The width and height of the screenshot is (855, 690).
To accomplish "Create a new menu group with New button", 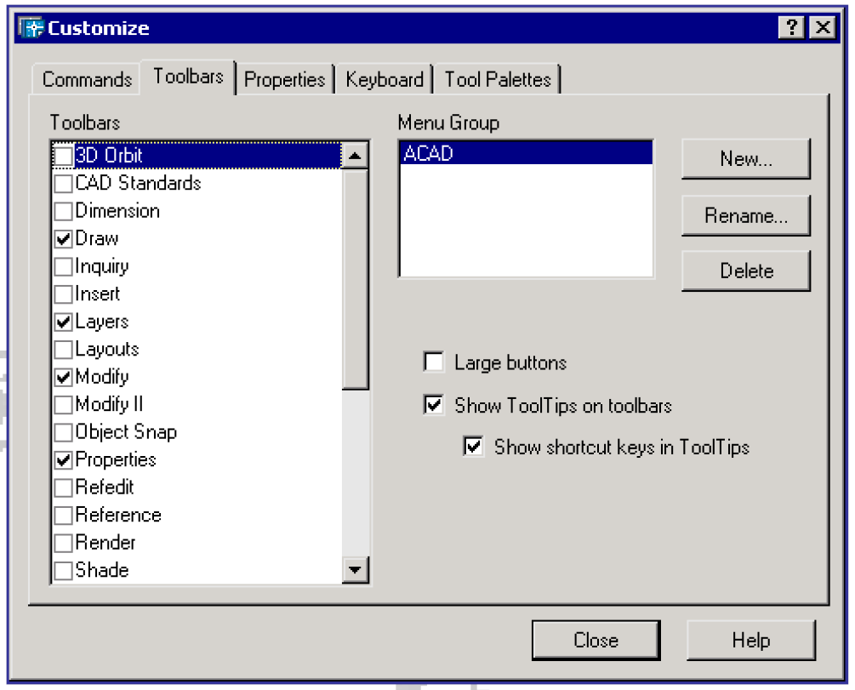I will coord(745,158).
